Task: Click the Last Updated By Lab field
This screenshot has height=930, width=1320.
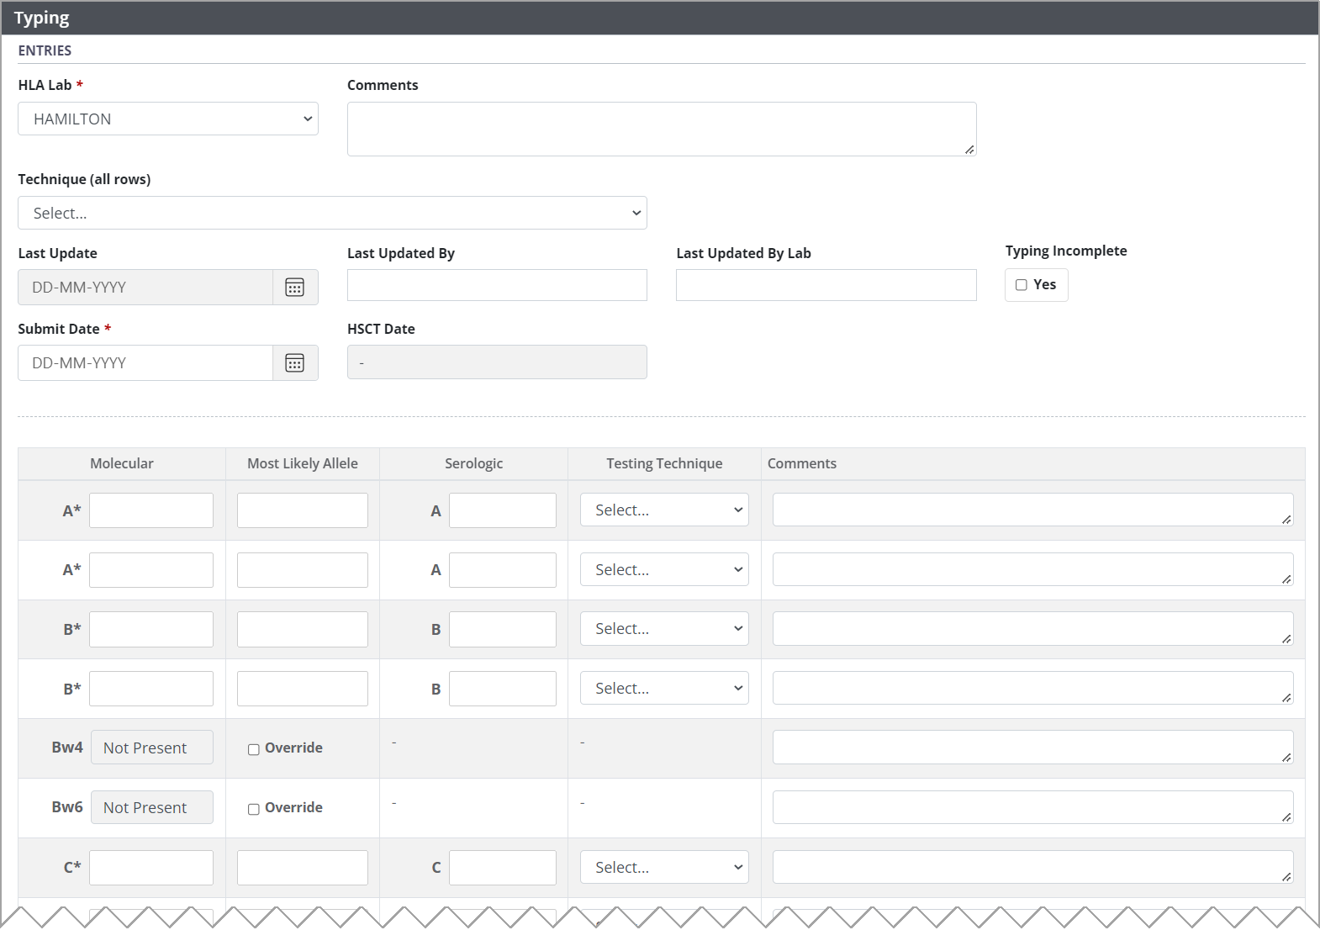Action: coord(826,285)
